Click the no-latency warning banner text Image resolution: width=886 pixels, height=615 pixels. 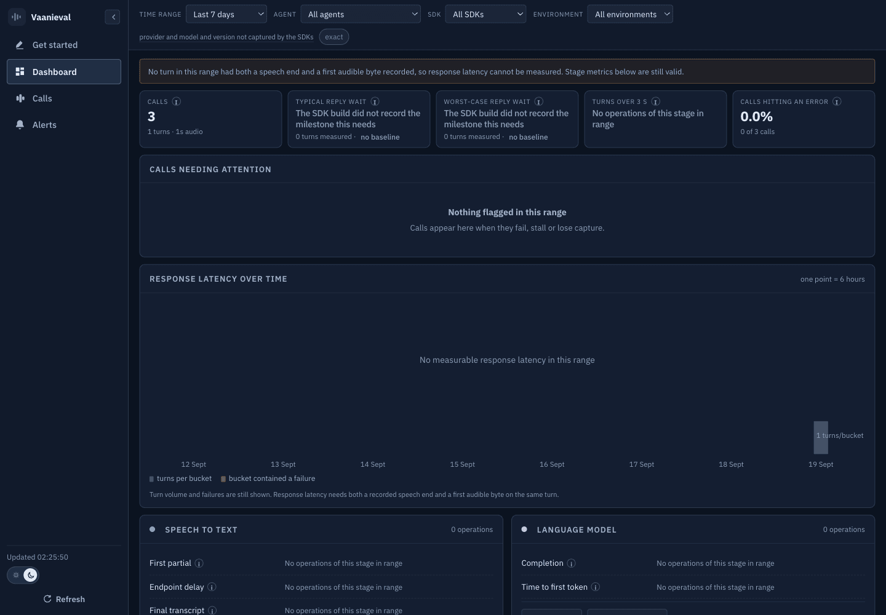416,72
